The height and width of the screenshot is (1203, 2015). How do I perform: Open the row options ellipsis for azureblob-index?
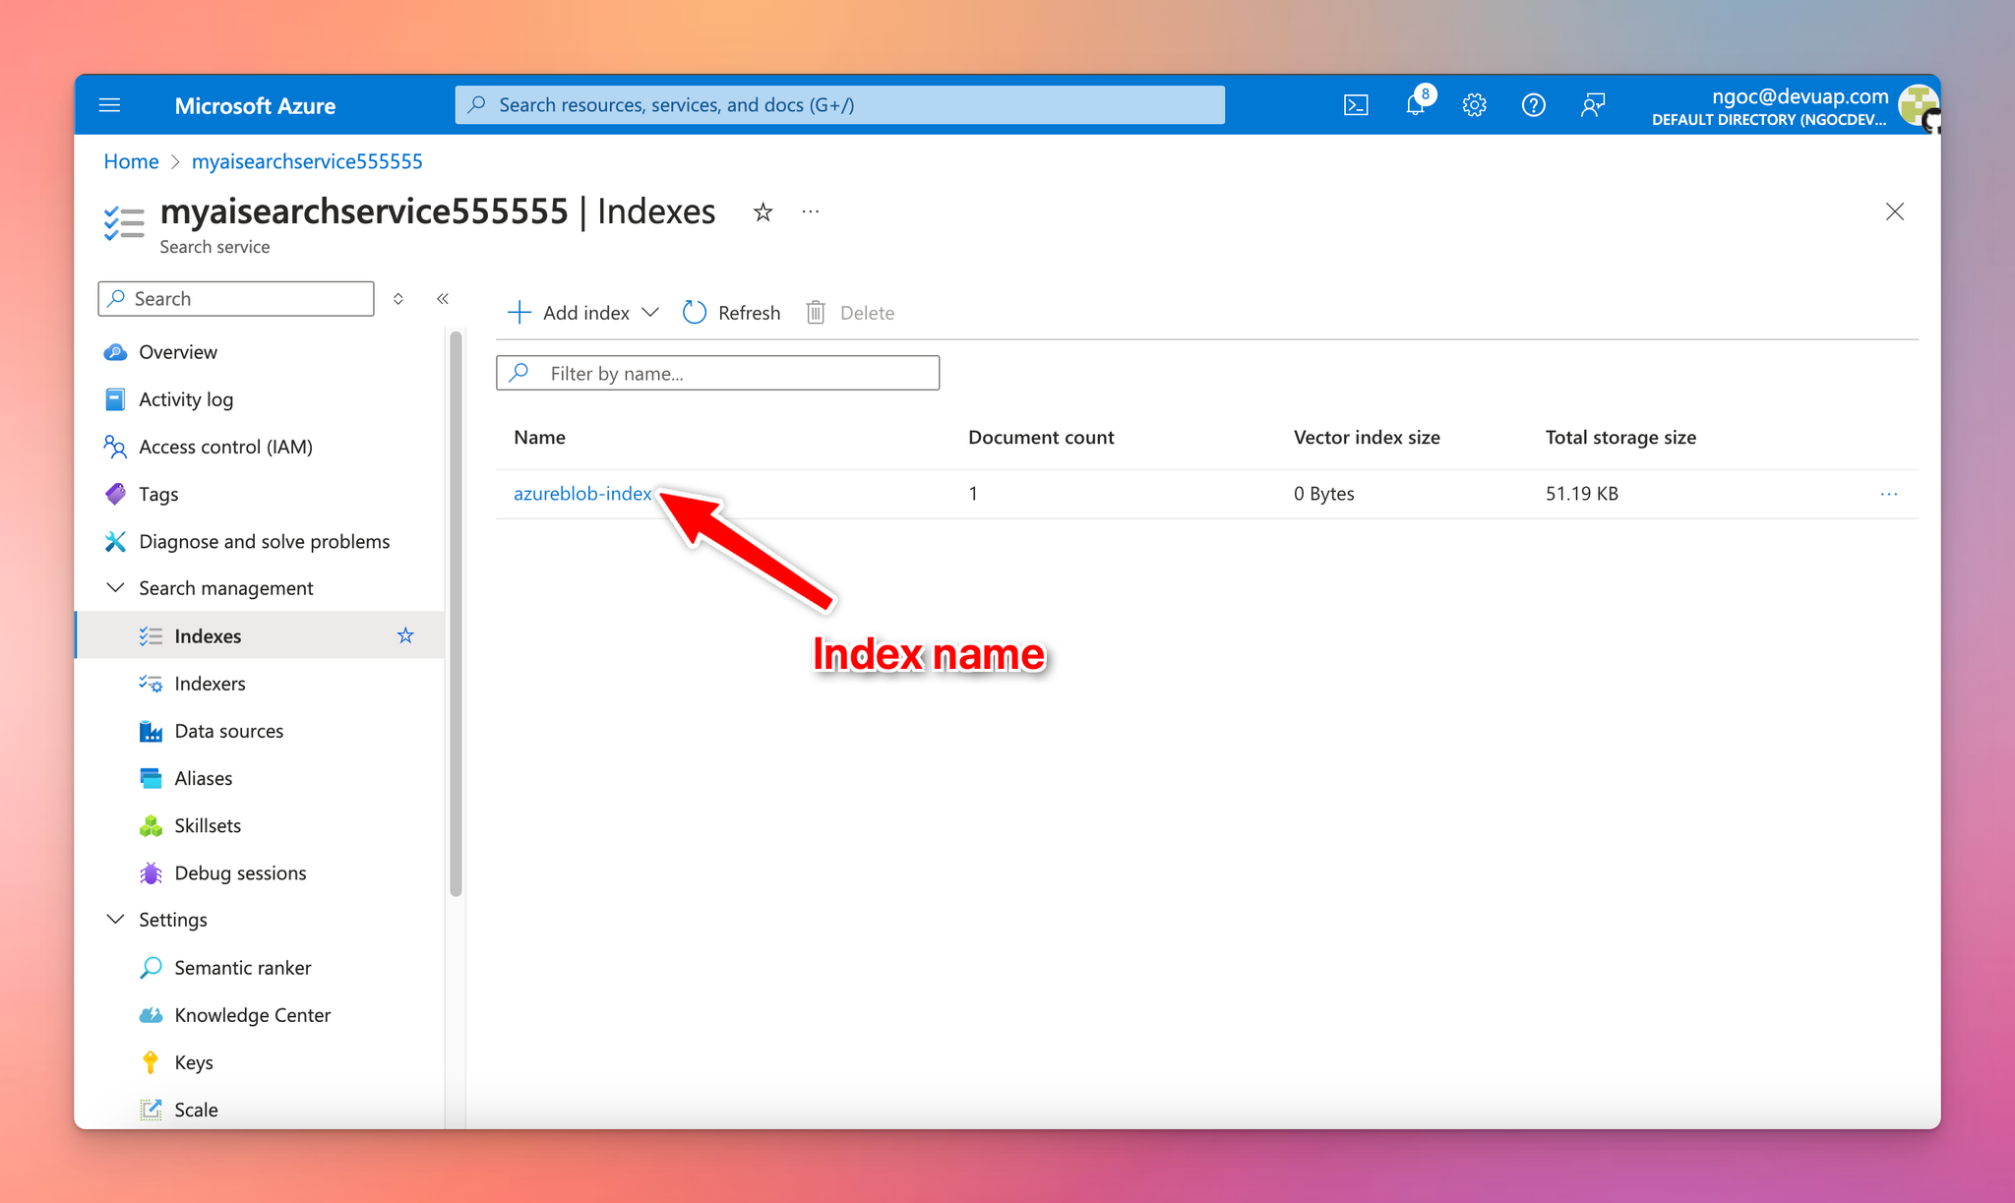click(1888, 494)
